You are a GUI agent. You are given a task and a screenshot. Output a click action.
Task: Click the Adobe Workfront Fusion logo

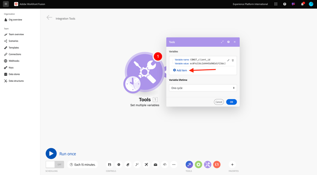(x=16, y=4)
